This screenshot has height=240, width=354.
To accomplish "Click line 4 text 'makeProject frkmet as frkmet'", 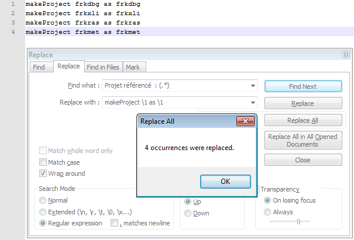I will [x=83, y=32].
